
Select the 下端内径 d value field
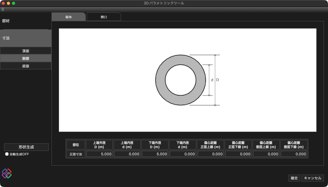[x=183, y=154]
